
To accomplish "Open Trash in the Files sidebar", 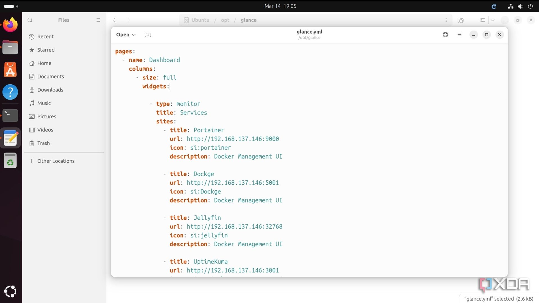I will 64,143.
